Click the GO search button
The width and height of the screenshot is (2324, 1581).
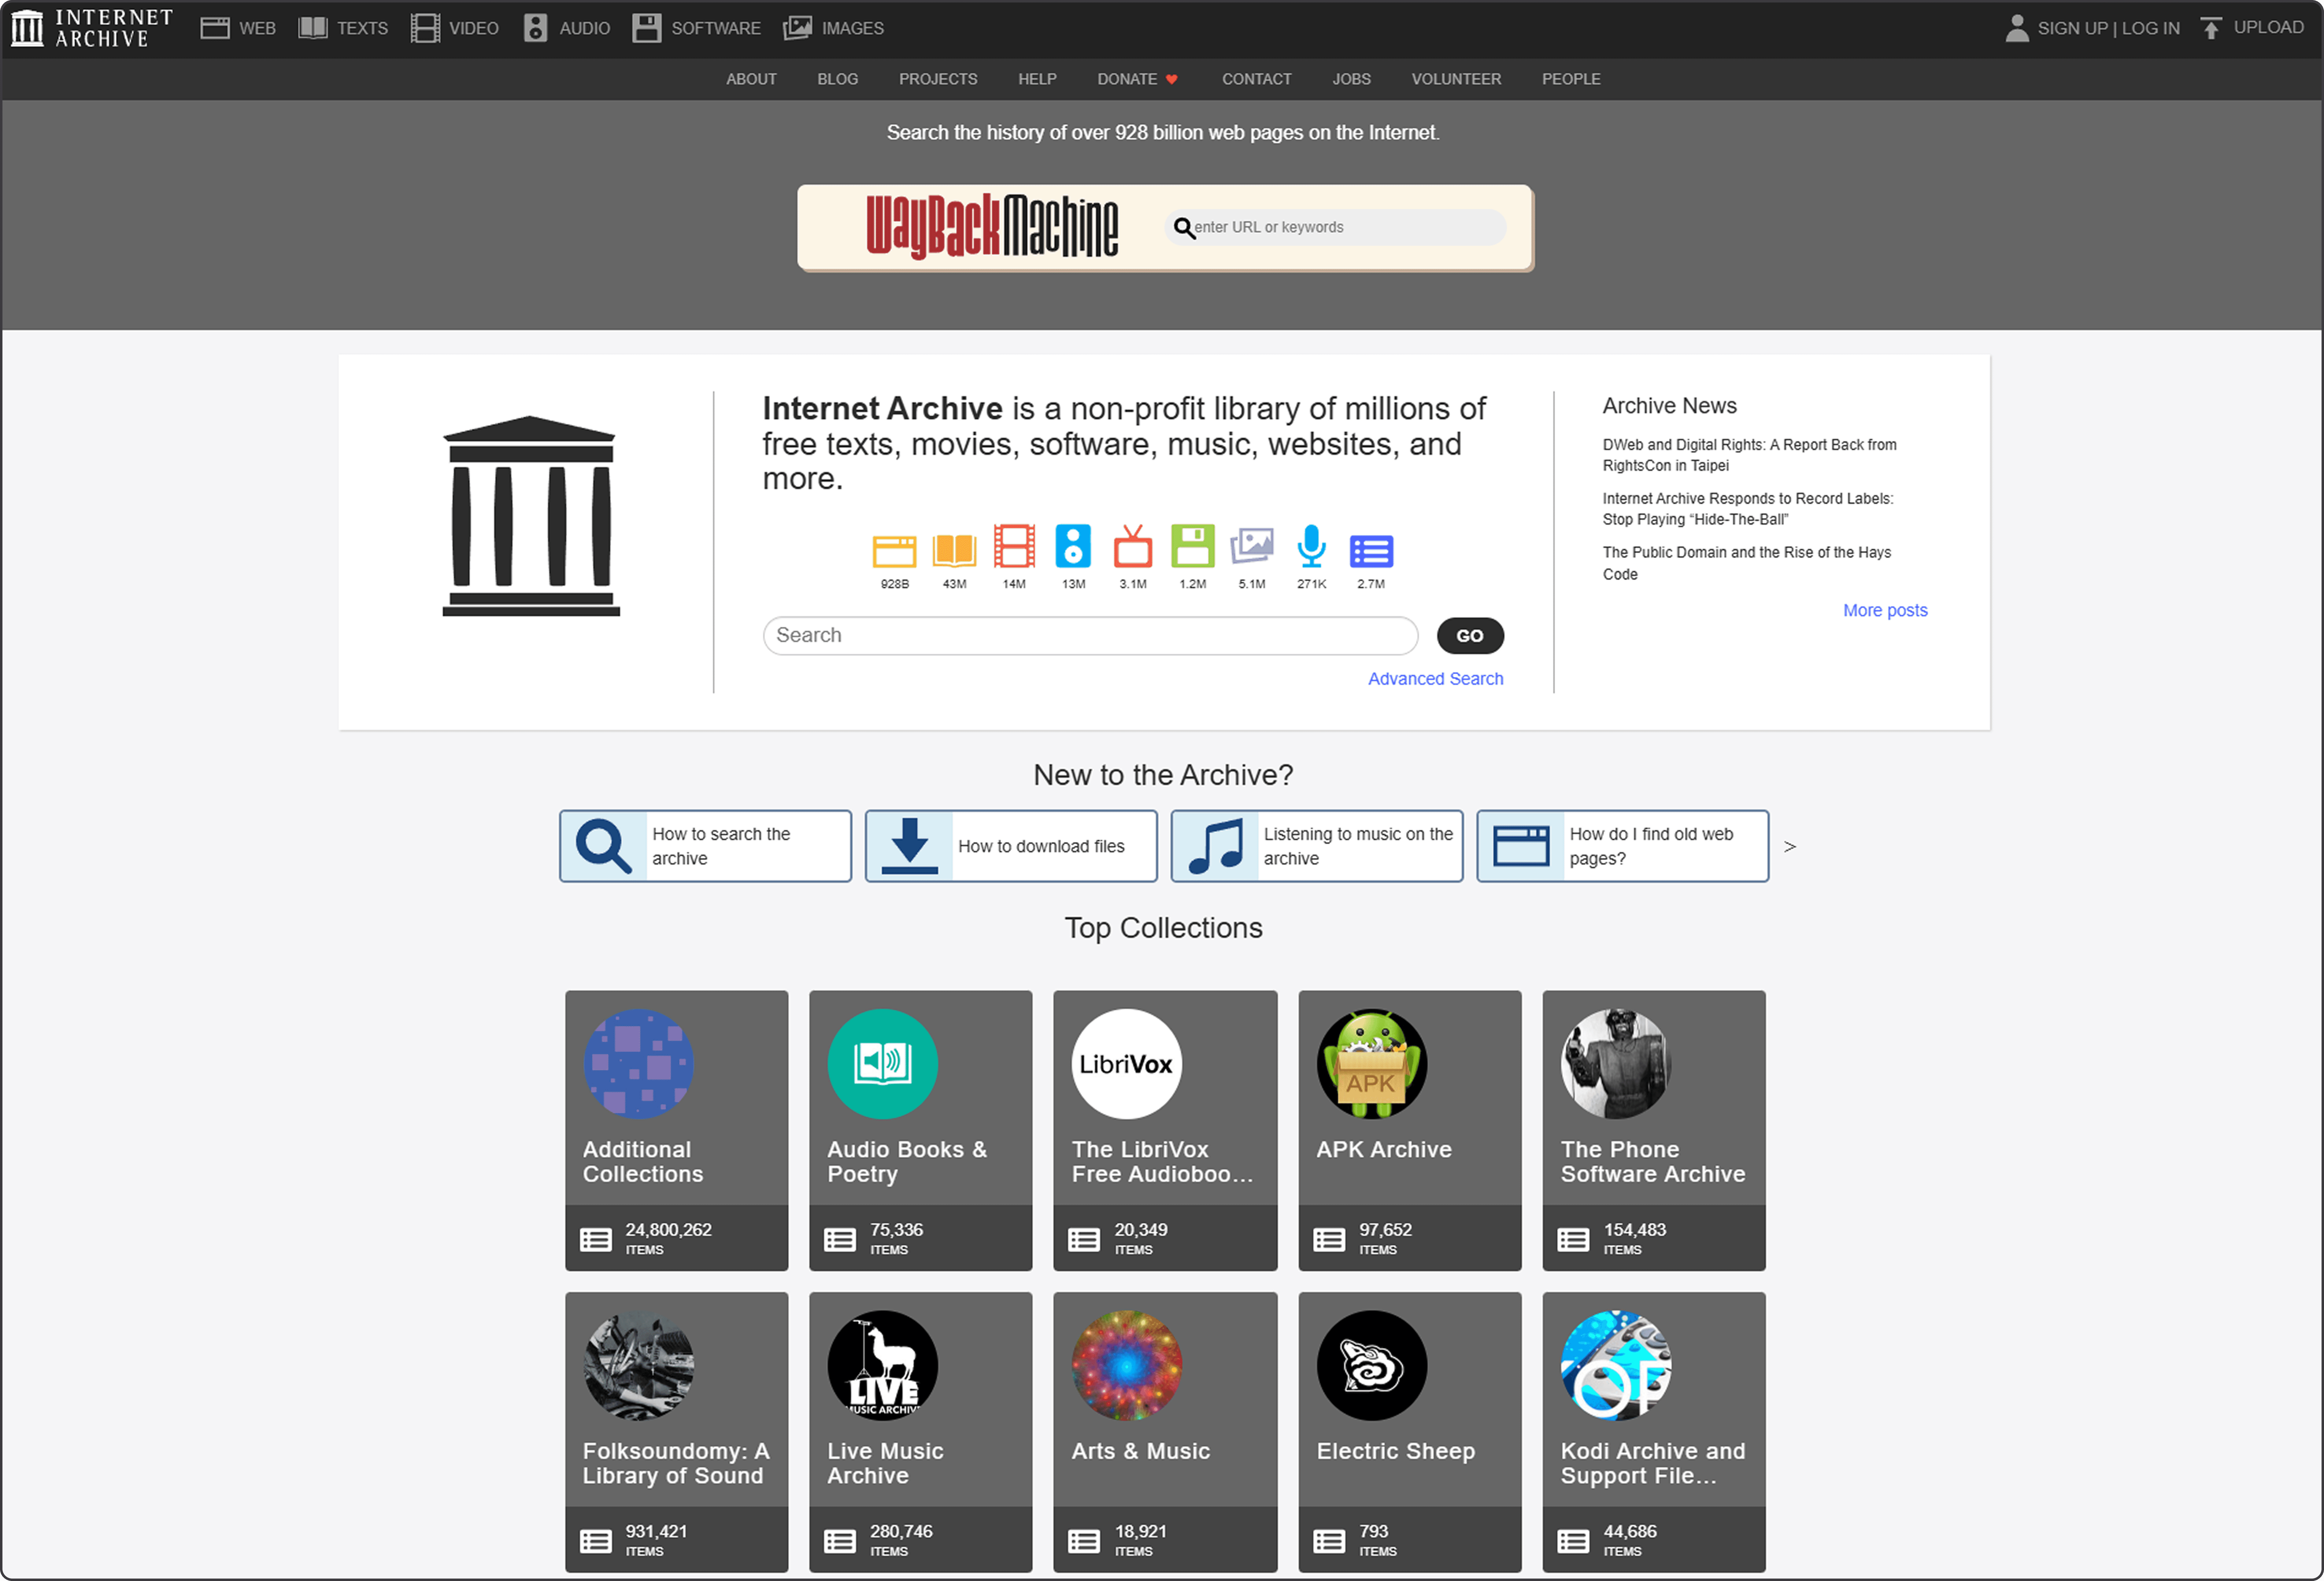pyautogui.click(x=1470, y=636)
